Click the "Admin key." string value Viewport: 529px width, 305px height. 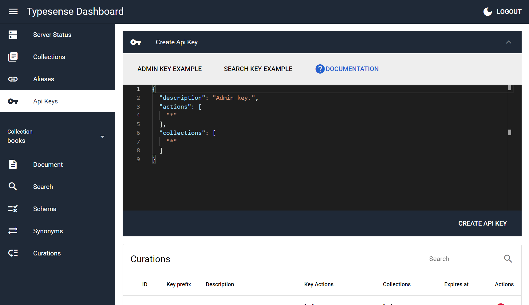click(x=234, y=98)
